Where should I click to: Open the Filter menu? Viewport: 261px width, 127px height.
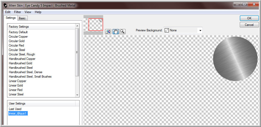[x=18, y=12]
